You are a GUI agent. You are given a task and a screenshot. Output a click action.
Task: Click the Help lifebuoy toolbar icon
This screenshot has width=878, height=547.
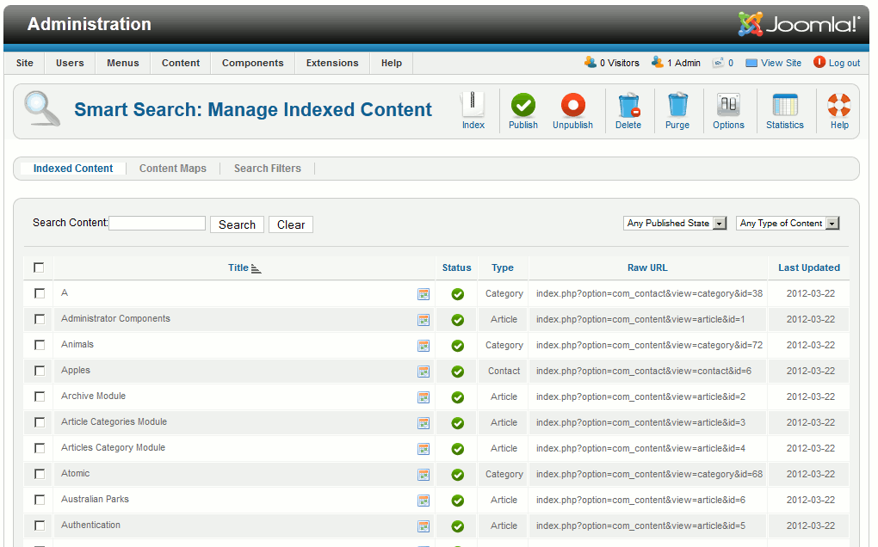(x=838, y=106)
